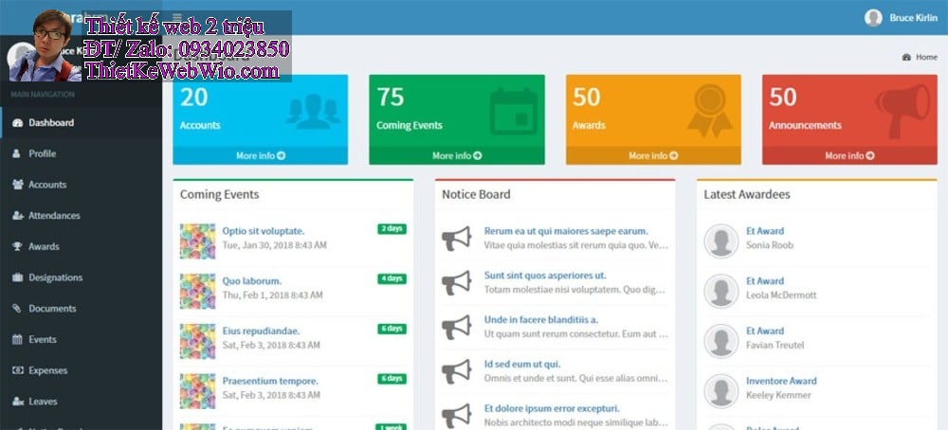Click More info on Accounts card
Screen dimensions: 948x430
tap(261, 155)
